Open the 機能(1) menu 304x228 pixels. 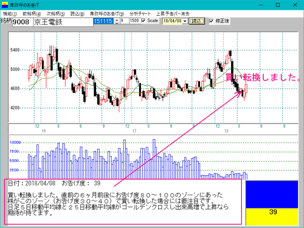tap(10, 14)
